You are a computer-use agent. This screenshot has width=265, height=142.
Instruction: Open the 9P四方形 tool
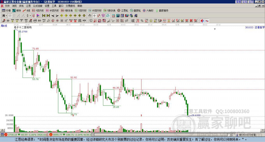click(53, 10)
